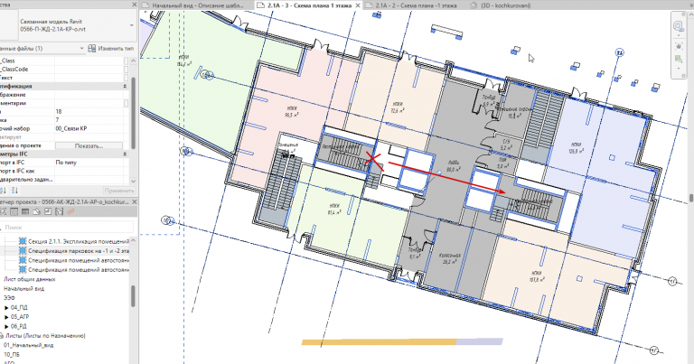Select Начальный вид tree item

[23, 289]
